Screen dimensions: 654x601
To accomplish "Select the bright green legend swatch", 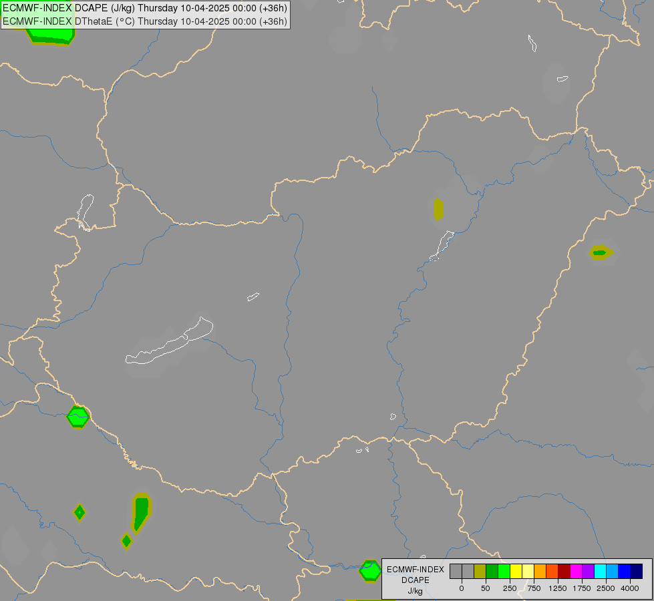I will pos(504,571).
